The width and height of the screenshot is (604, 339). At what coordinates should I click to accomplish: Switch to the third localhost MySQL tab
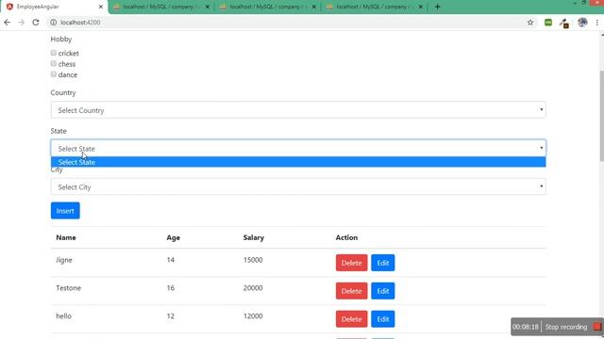click(268, 7)
